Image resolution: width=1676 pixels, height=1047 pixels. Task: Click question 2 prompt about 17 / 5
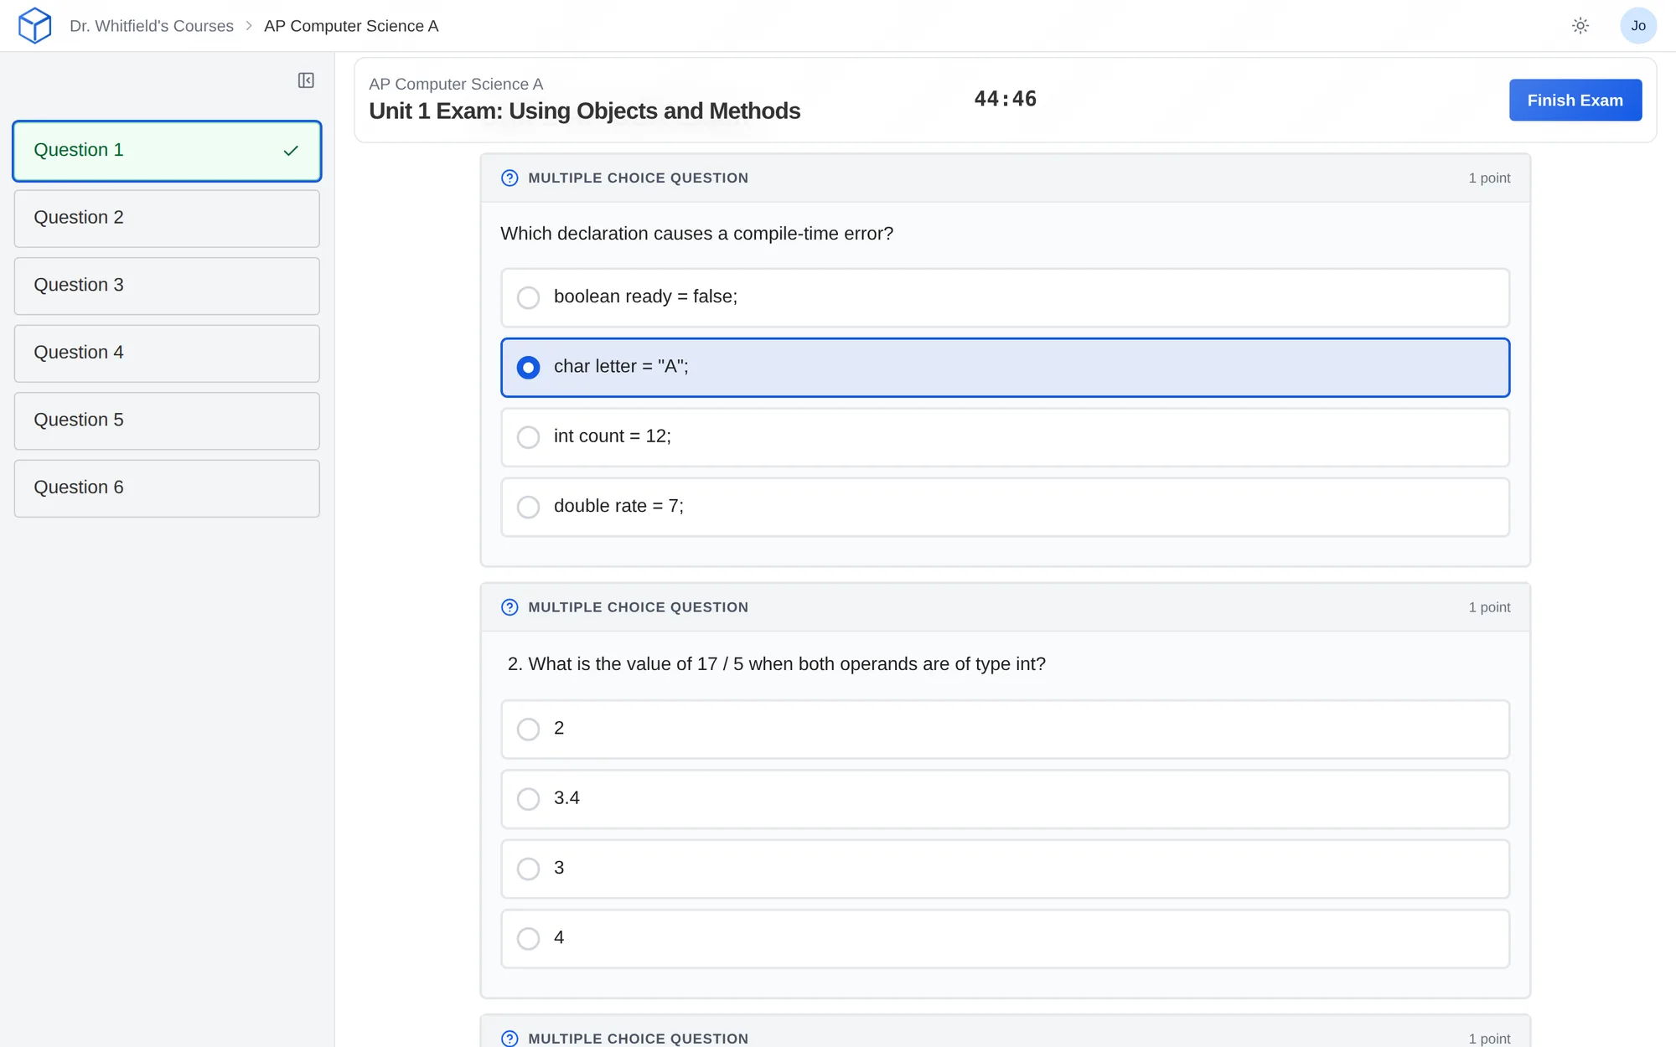pyautogui.click(x=776, y=664)
